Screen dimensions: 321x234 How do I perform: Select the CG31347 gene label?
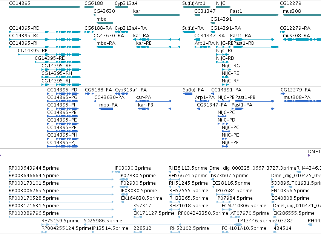coord(205,11)
